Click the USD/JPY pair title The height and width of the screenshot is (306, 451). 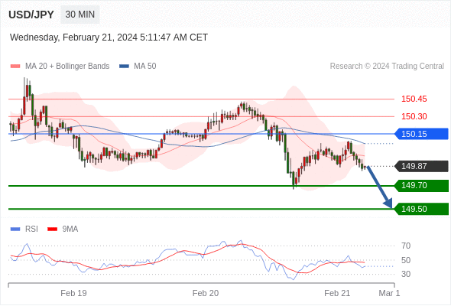(31, 15)
